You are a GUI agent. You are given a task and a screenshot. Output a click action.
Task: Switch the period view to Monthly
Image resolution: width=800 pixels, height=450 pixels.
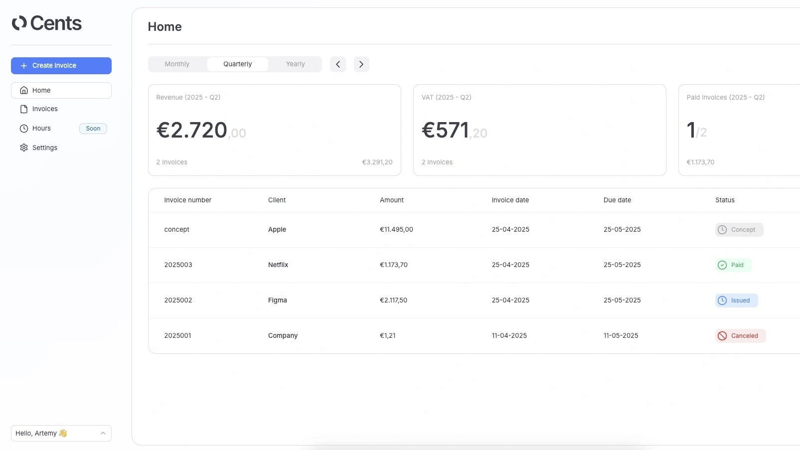coord(177,64)
